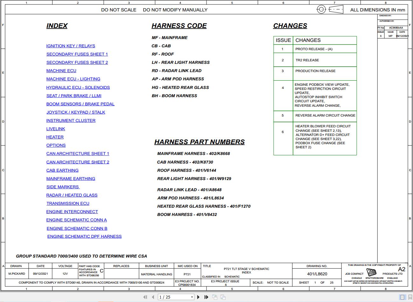
Task: Click the previous view icon
Action: (215, 297)
